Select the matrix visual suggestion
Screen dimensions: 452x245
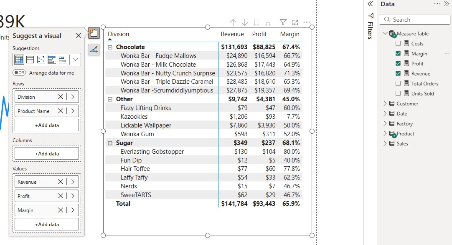pyautogui.click(x=19, y=60)
